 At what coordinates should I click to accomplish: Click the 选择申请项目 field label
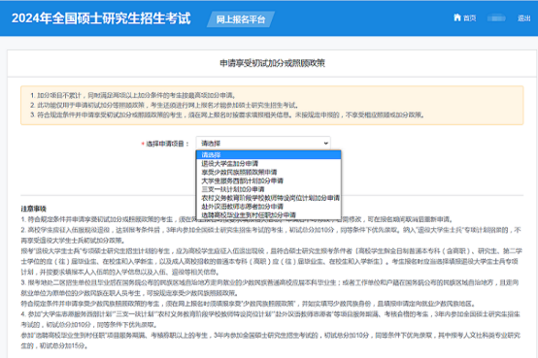tap(167, 144)
